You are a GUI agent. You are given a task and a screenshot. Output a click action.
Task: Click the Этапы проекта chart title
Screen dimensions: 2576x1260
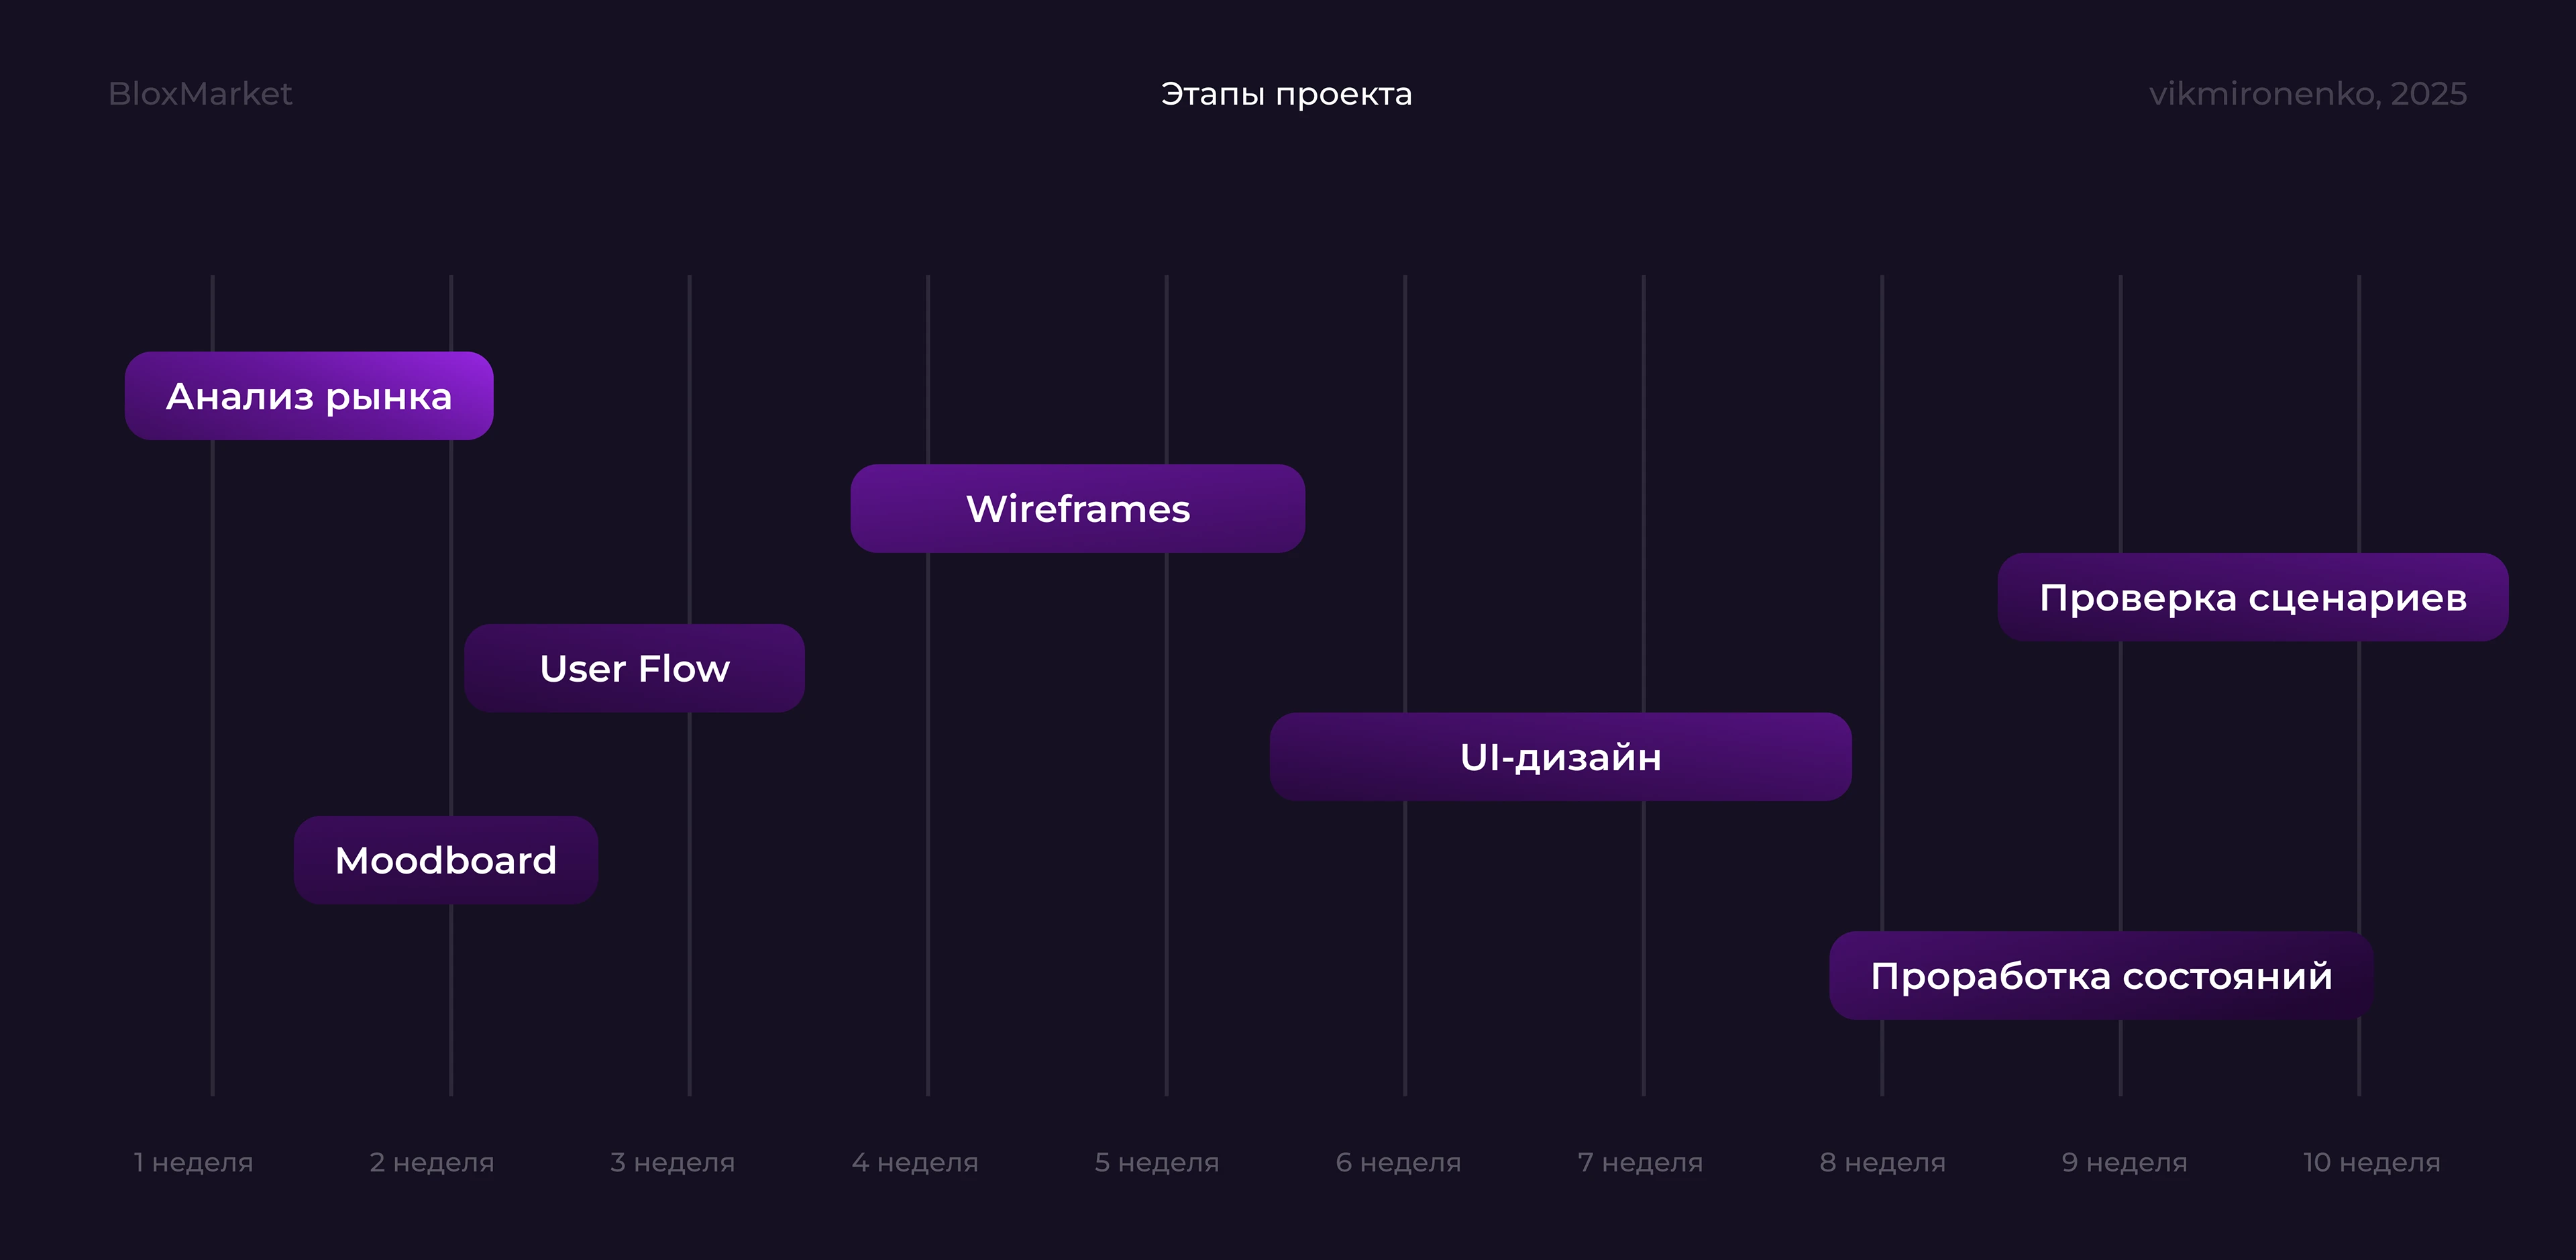click(x=1286, y=93)
